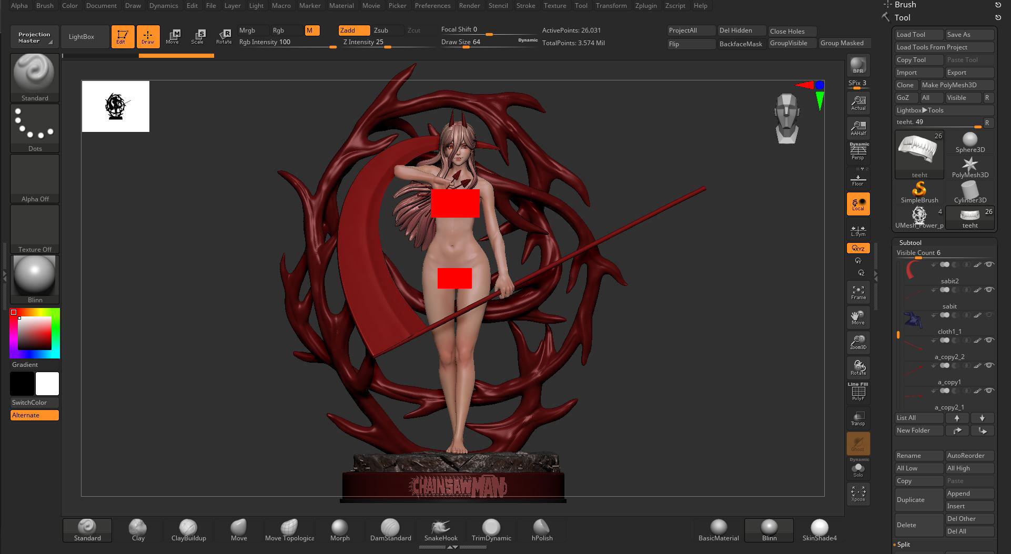Screen dimensions: 1011x554
Task: Select the Sphere3D tool
Action: (970, 142)
